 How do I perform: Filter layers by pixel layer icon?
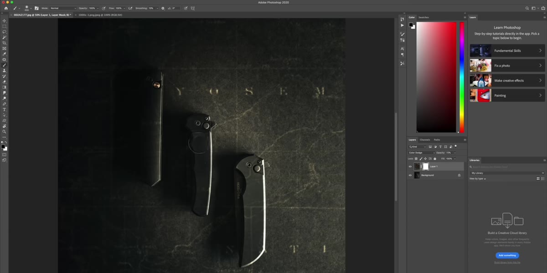tap(430, 147)
